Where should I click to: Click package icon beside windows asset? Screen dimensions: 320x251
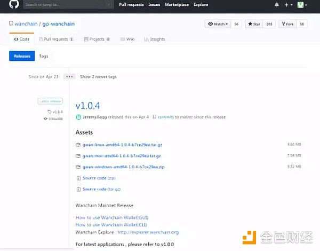[x=78, y=167]
